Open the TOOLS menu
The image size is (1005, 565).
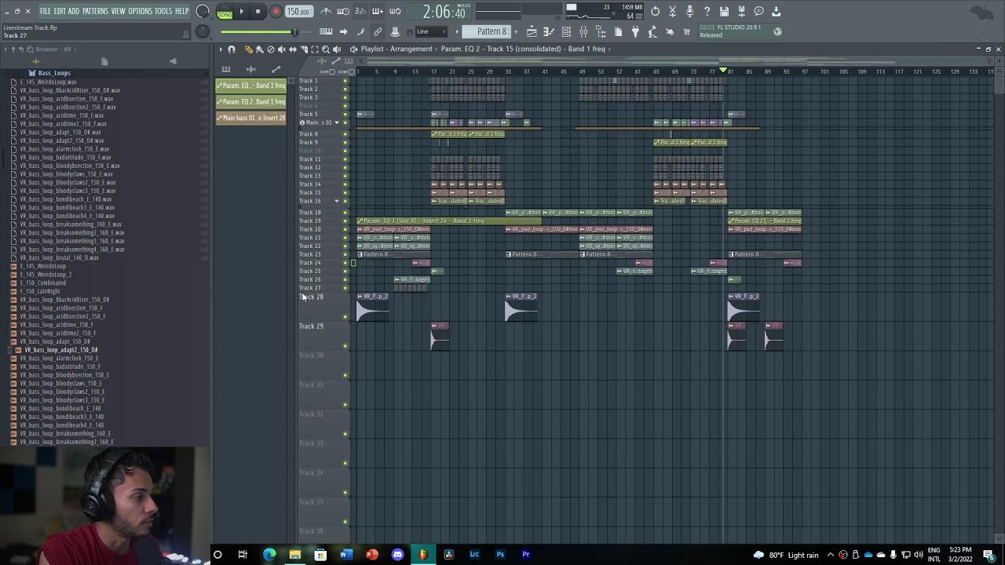click(163, 11)
